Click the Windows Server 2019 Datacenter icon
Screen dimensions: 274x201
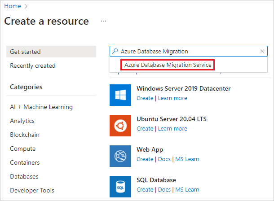[120, 95]
